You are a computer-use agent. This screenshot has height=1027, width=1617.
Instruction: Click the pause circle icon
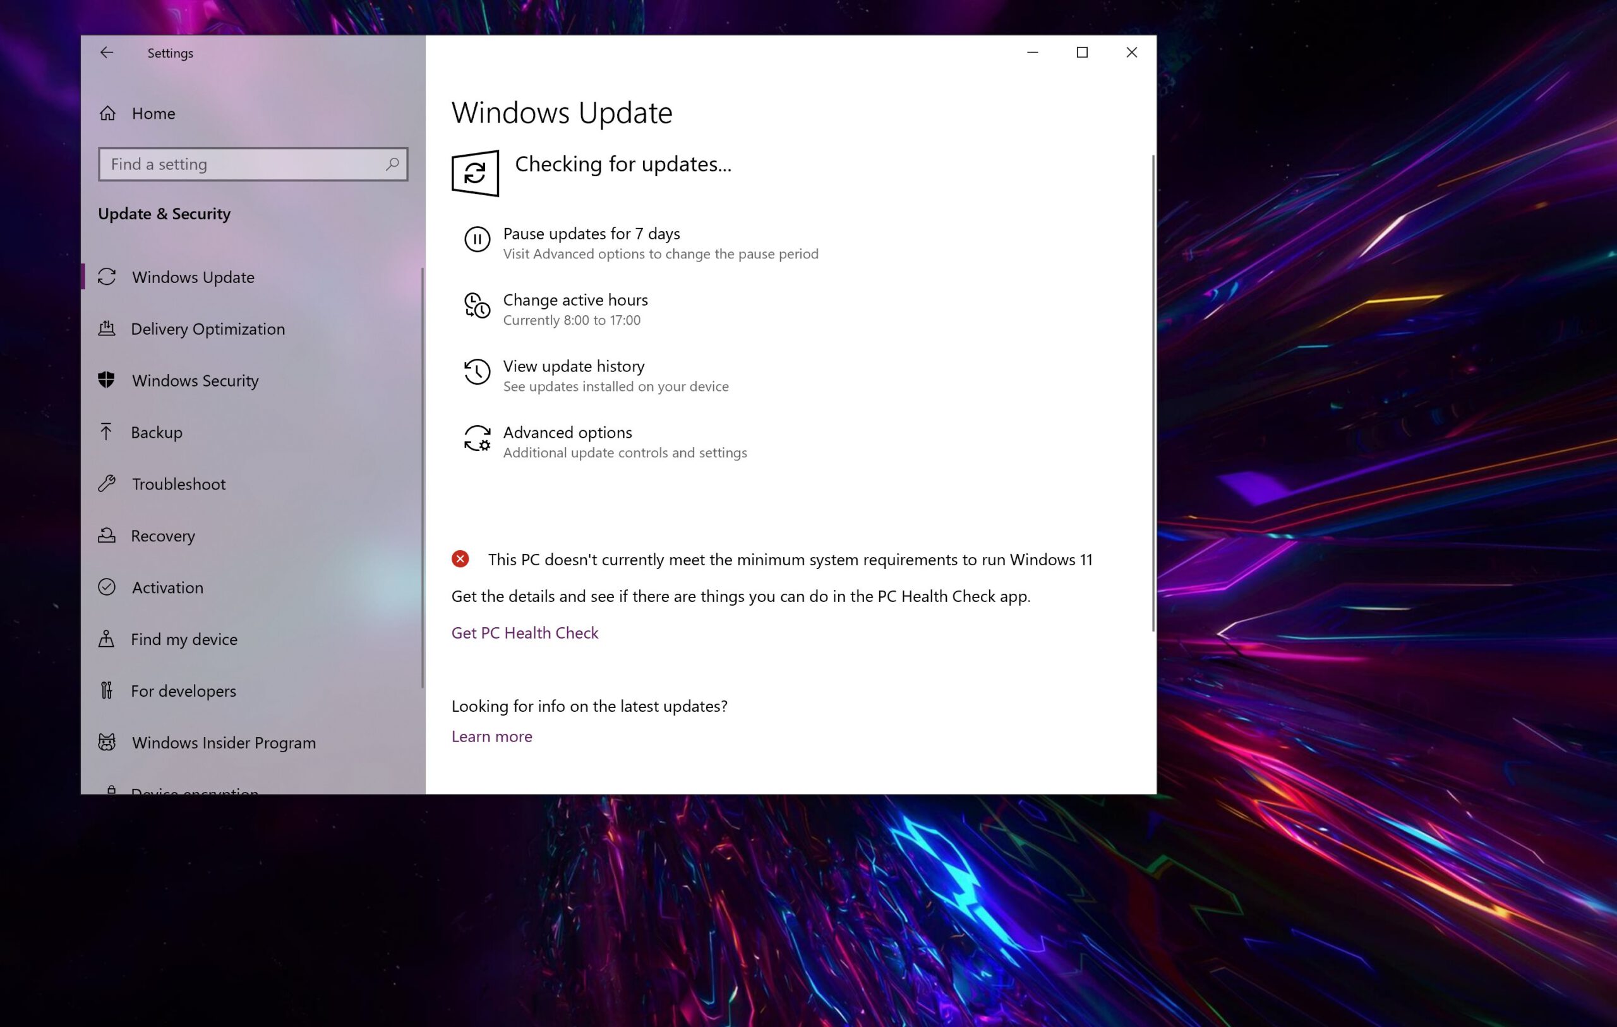click(478, 240)
